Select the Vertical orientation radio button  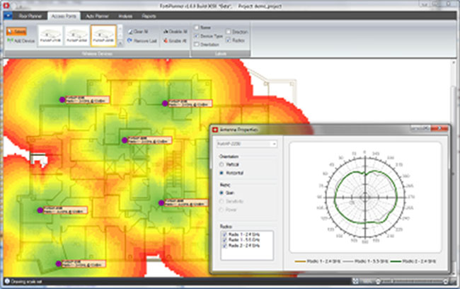click(x=221, y=164)
